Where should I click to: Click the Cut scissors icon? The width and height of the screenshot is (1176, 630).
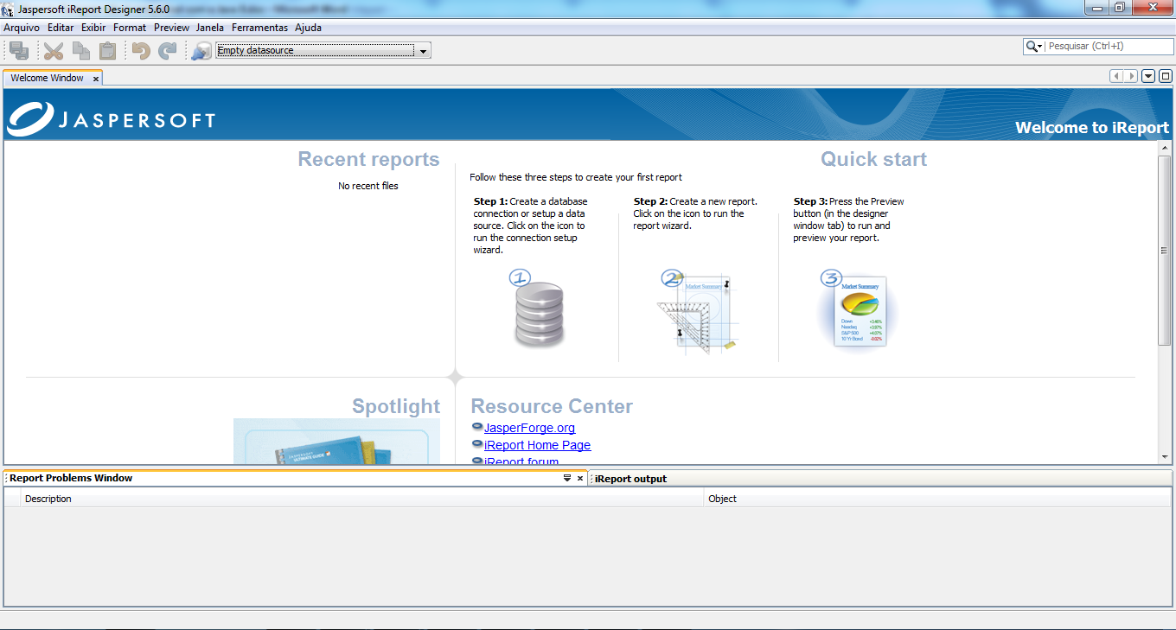pos(54,50)
